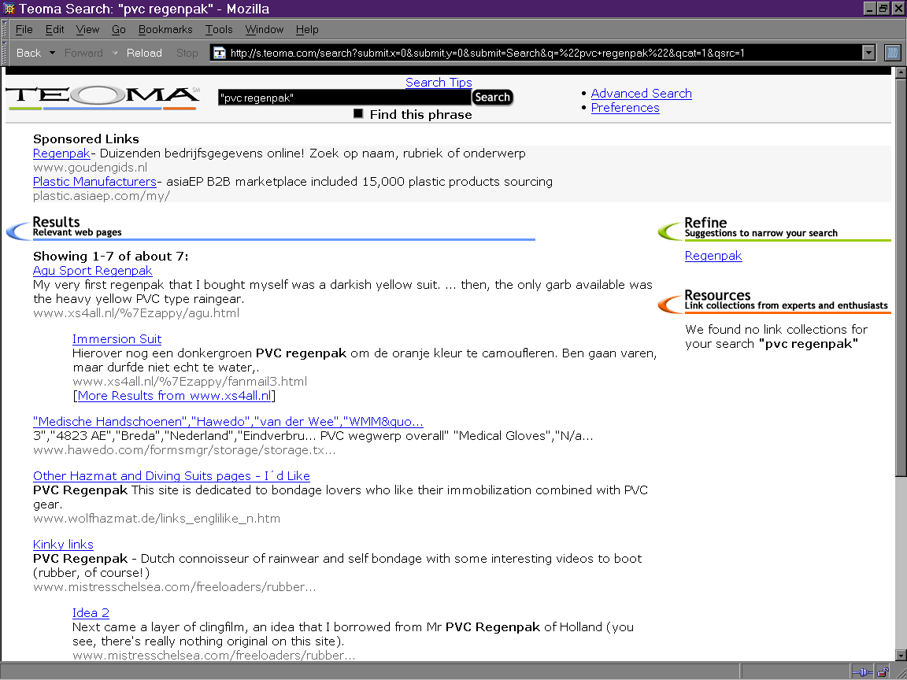Collapse the navigation toolbar using its grippy handle
This screenshot has width=907, height=680.
[x=6, y=53]
